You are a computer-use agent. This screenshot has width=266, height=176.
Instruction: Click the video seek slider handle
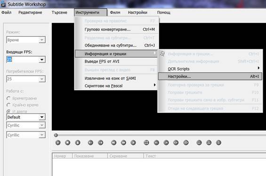pyautogui.click(x=56, y=135)
